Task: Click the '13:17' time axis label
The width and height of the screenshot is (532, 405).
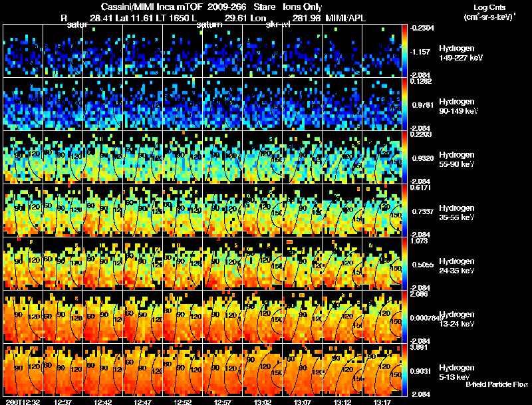Action: coord(382,402)
